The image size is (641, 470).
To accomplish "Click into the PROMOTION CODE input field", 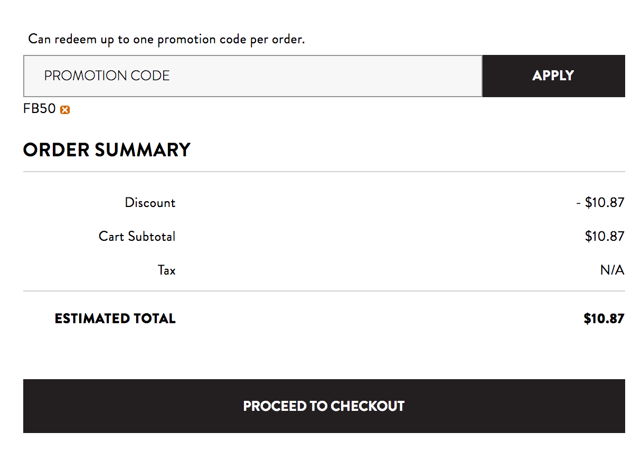I will tap(253, 76).
